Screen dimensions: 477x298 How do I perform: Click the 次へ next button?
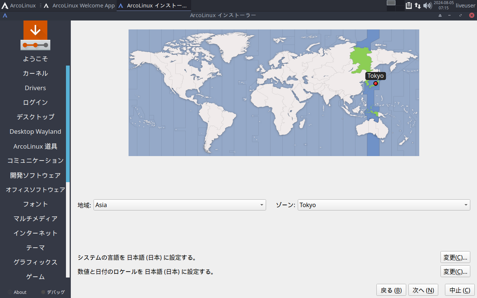tap(423, 290)
